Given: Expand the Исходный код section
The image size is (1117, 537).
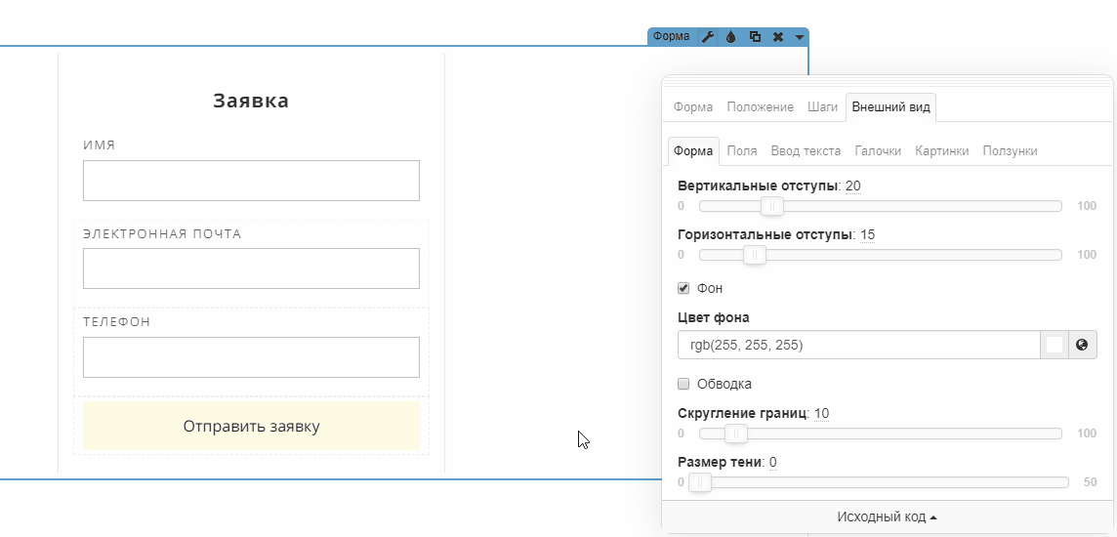Looking at the screenshot, I should [x=887, y=517].
